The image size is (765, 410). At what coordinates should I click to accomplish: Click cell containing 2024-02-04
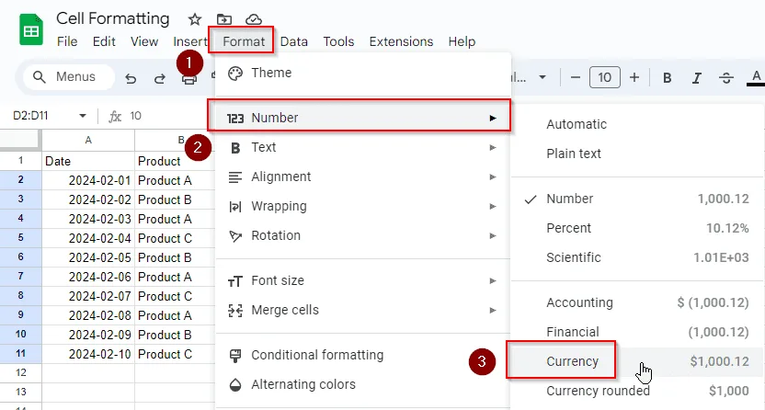click(88, 238)
